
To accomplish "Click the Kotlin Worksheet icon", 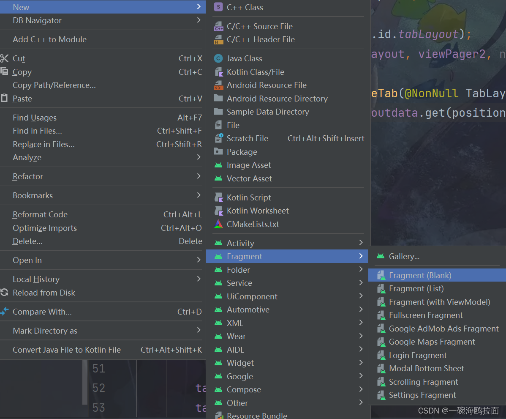I will [218, 211].
